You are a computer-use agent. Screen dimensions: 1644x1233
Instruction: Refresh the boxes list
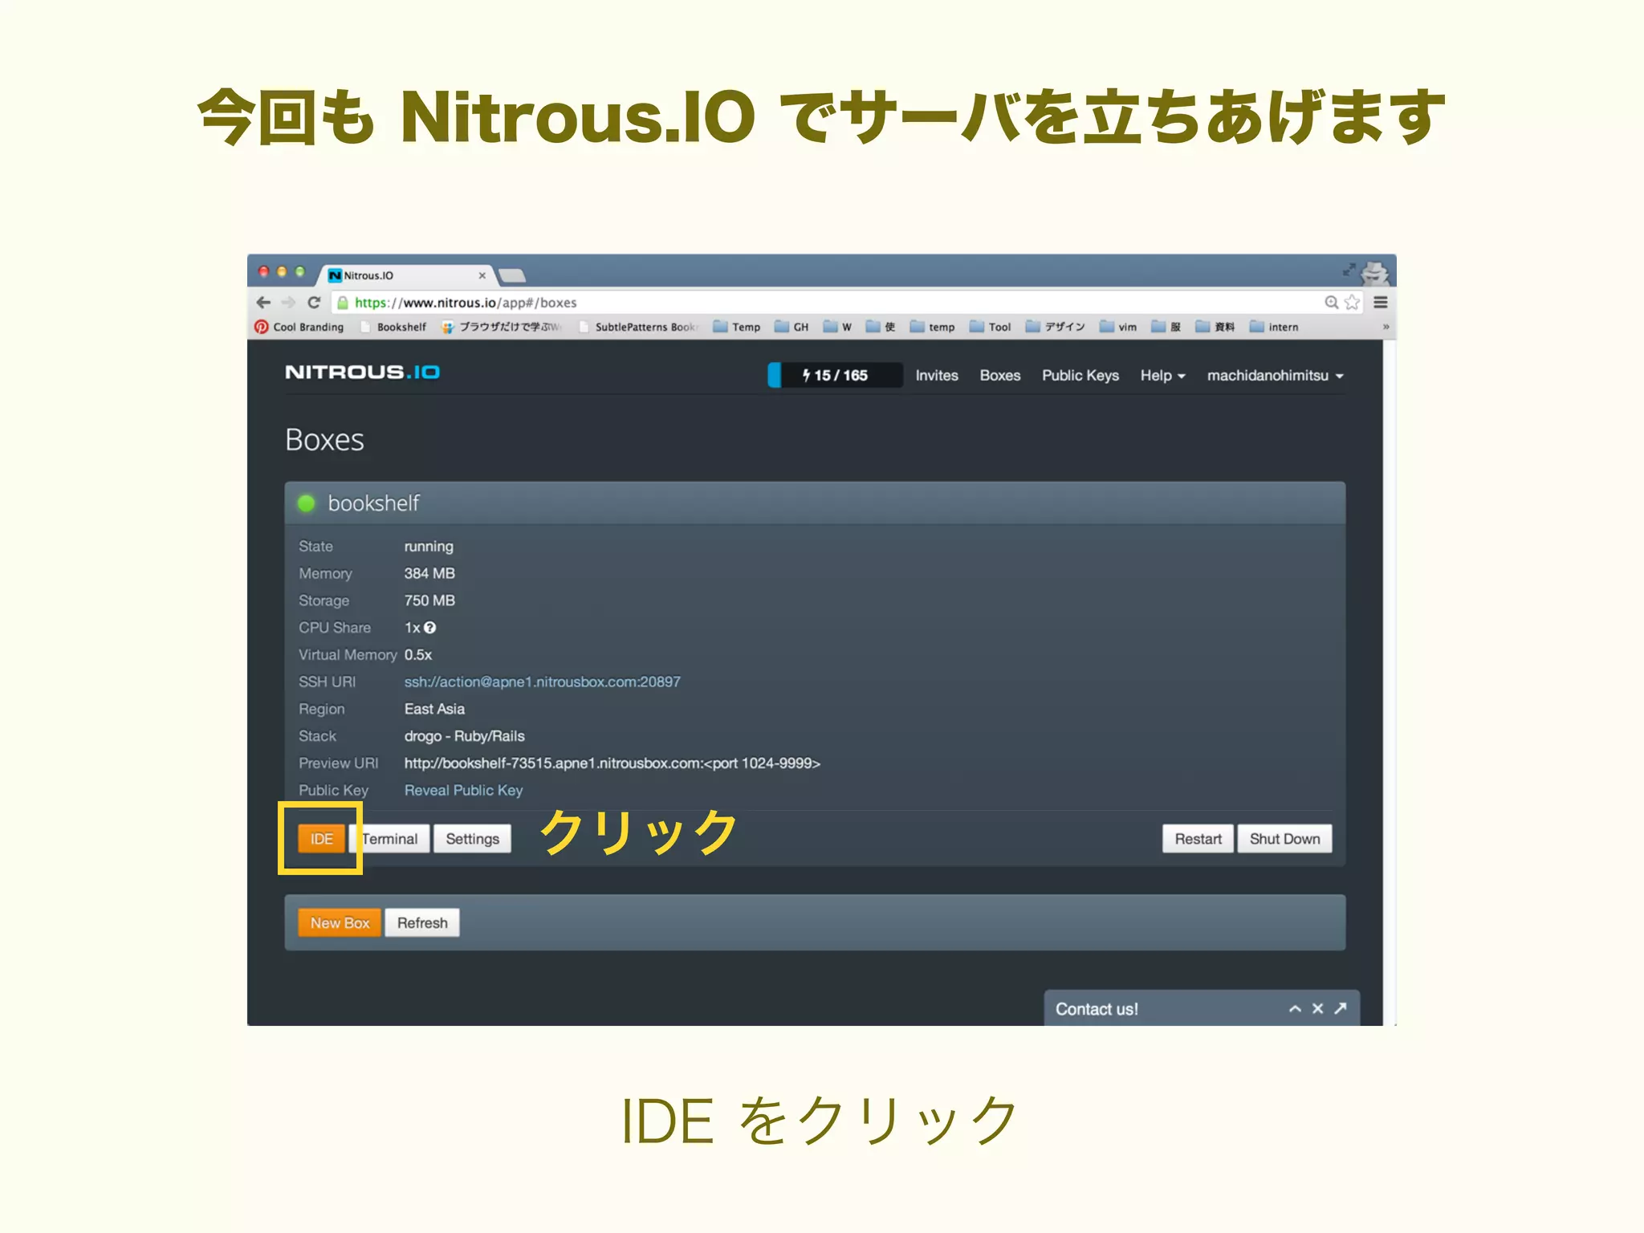click(422, 923)
